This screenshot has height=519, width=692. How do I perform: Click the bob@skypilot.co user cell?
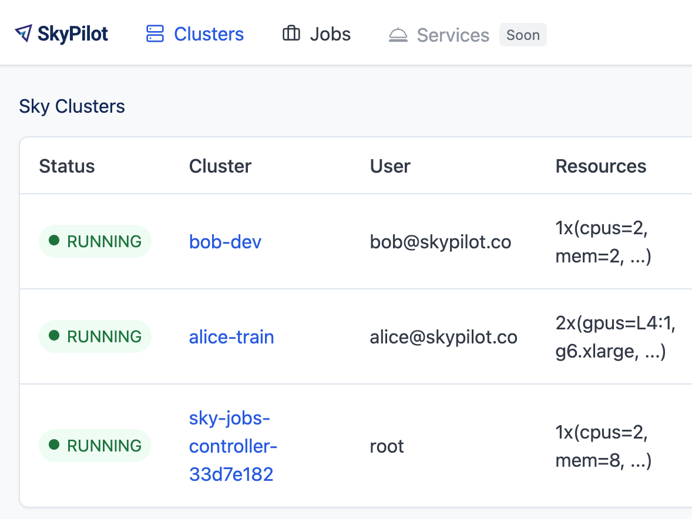click(441, 242)
